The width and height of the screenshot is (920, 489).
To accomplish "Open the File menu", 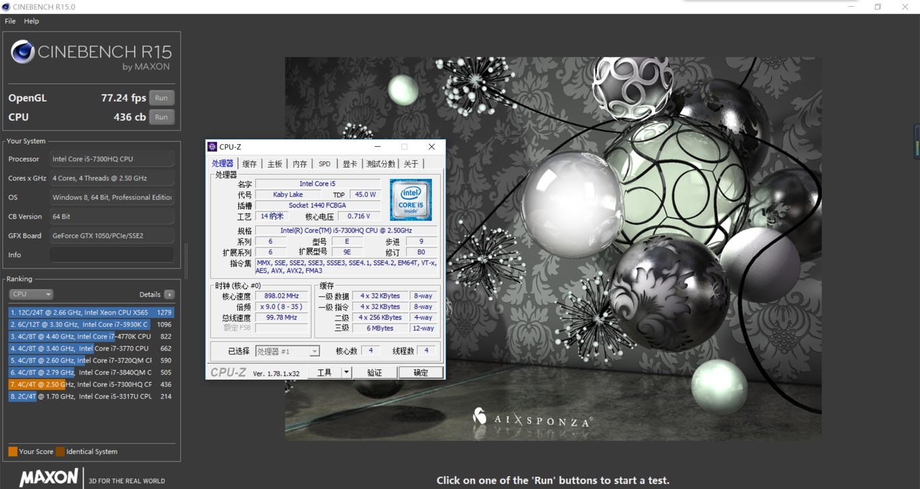I will click(10, 21).
